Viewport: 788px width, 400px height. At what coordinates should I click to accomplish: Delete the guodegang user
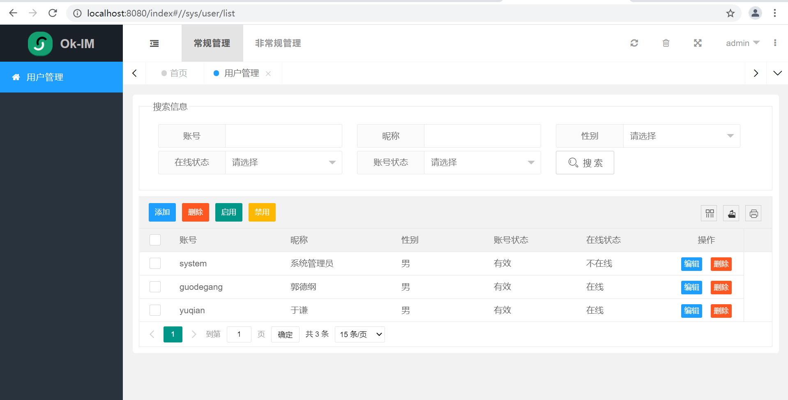click(x=721, y=287)
